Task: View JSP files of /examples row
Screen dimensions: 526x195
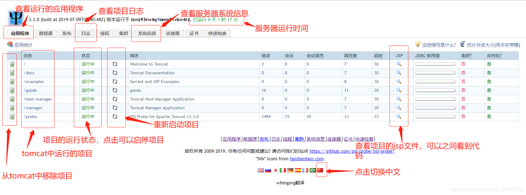Action: click(x=399, y=82)
